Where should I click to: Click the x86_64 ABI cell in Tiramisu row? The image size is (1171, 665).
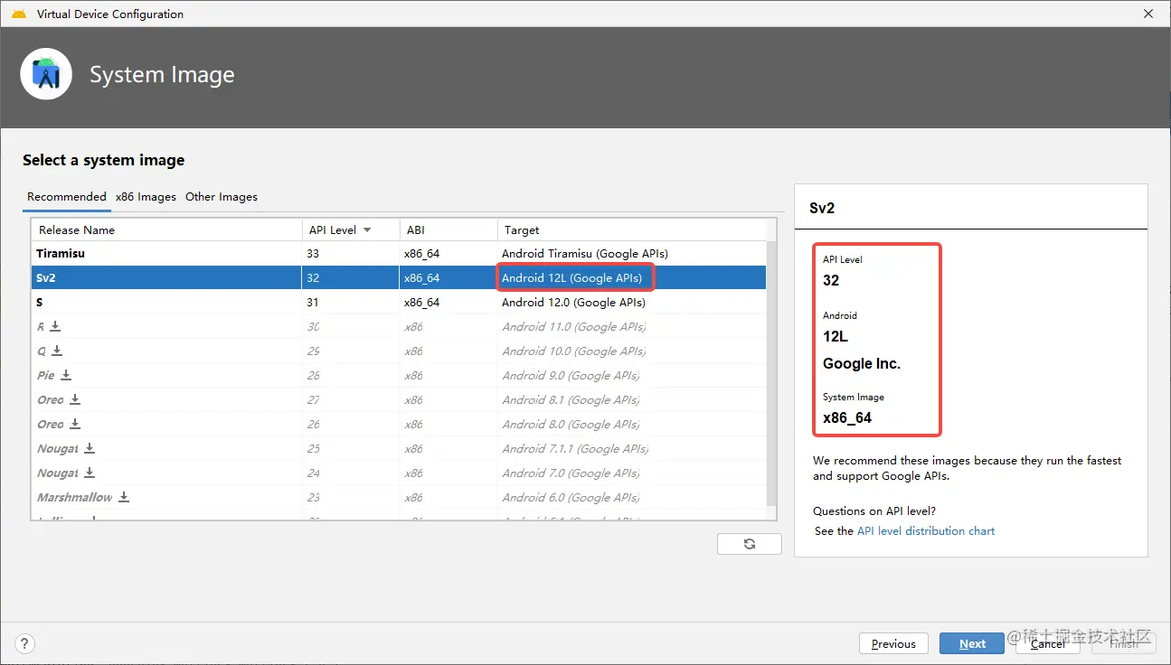click(x=422, y=254)
